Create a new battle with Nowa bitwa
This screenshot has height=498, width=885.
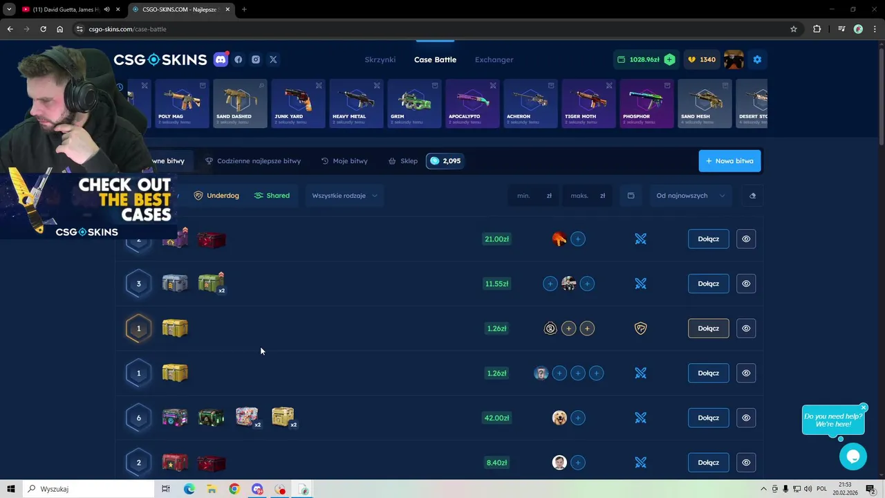click(x=729, y=161)
